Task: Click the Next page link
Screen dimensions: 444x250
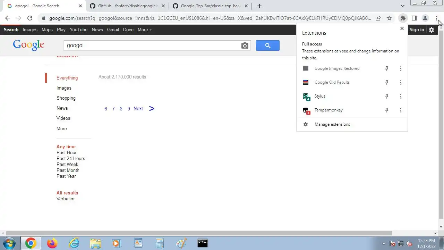Action: [x=138, y=108]
